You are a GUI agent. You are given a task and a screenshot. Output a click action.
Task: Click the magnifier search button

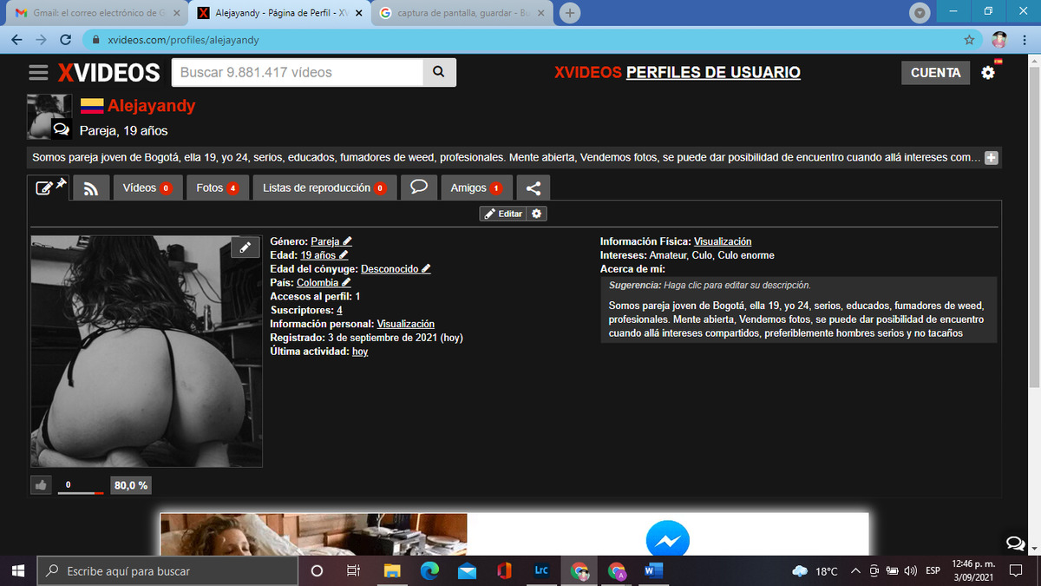pos(439,73)
